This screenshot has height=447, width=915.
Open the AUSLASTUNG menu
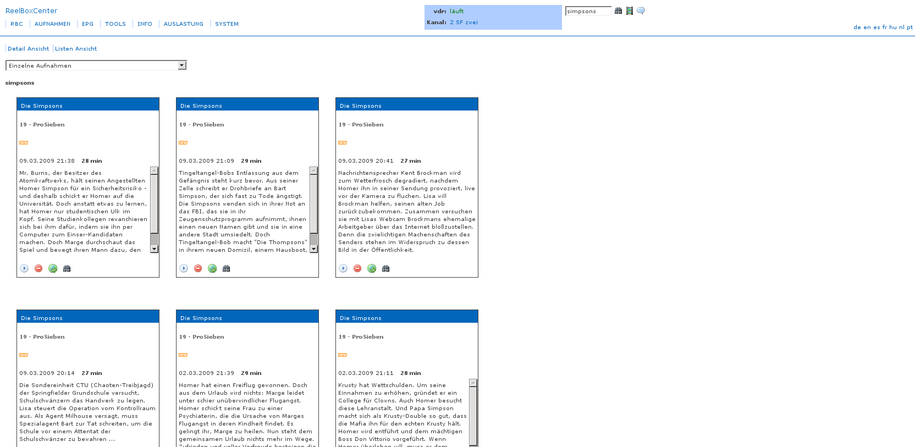point(184,24)
